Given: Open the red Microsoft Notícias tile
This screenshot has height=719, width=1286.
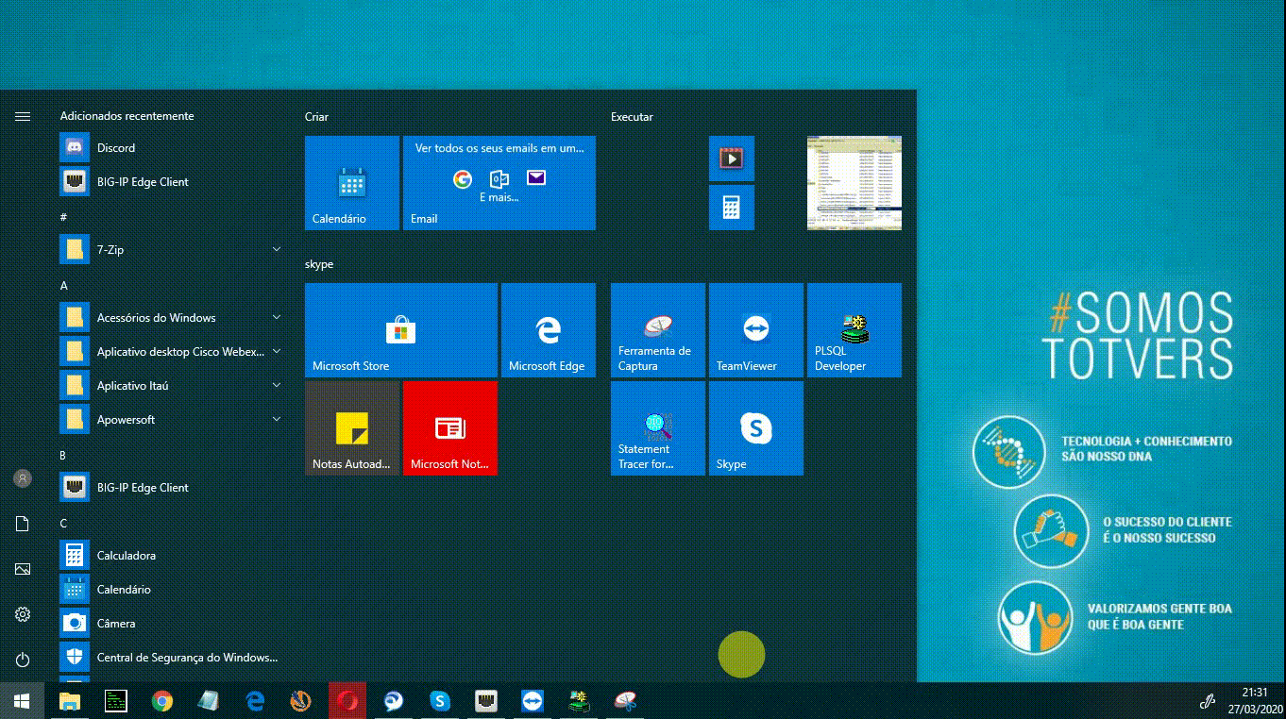Looking at the screenshot, I should pyautogui.click(x=450, y=428).
